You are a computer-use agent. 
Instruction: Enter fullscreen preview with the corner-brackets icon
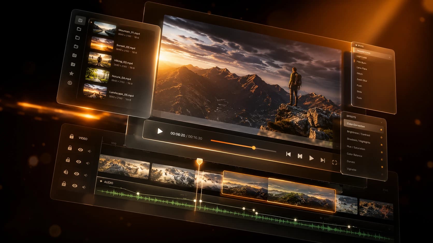click(x=335, y=162)
